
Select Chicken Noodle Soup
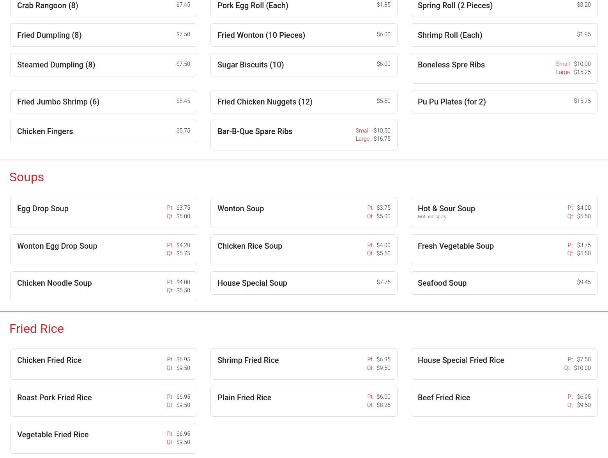(x=104, y=287)
